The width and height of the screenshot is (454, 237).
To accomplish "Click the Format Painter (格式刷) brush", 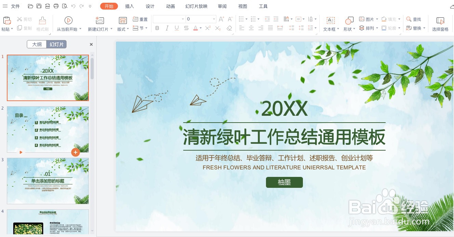I will pos(42,20).
